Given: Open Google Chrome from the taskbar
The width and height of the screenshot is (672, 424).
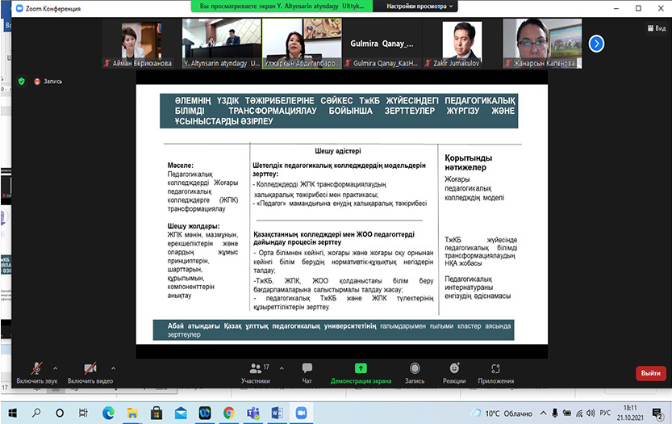Looking at the screenshot, I should click(228, 413).
